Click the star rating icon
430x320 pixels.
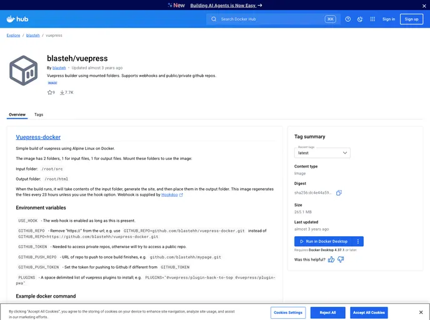(49, 92)
